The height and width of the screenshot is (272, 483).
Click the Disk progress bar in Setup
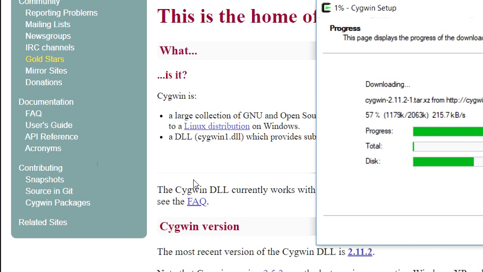(448, 162)
